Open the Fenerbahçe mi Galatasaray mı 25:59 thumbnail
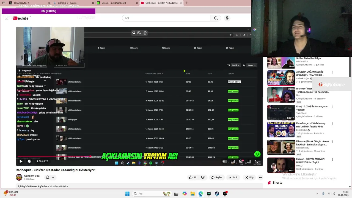The width and height of the screenshot is (352, 198). [x=281, y=130]
